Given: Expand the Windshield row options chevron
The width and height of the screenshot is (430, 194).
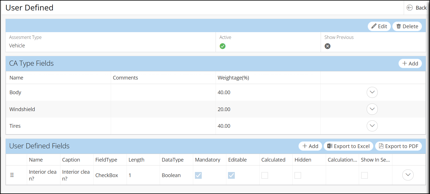Looking at the screenshot, I should (372, 109).
